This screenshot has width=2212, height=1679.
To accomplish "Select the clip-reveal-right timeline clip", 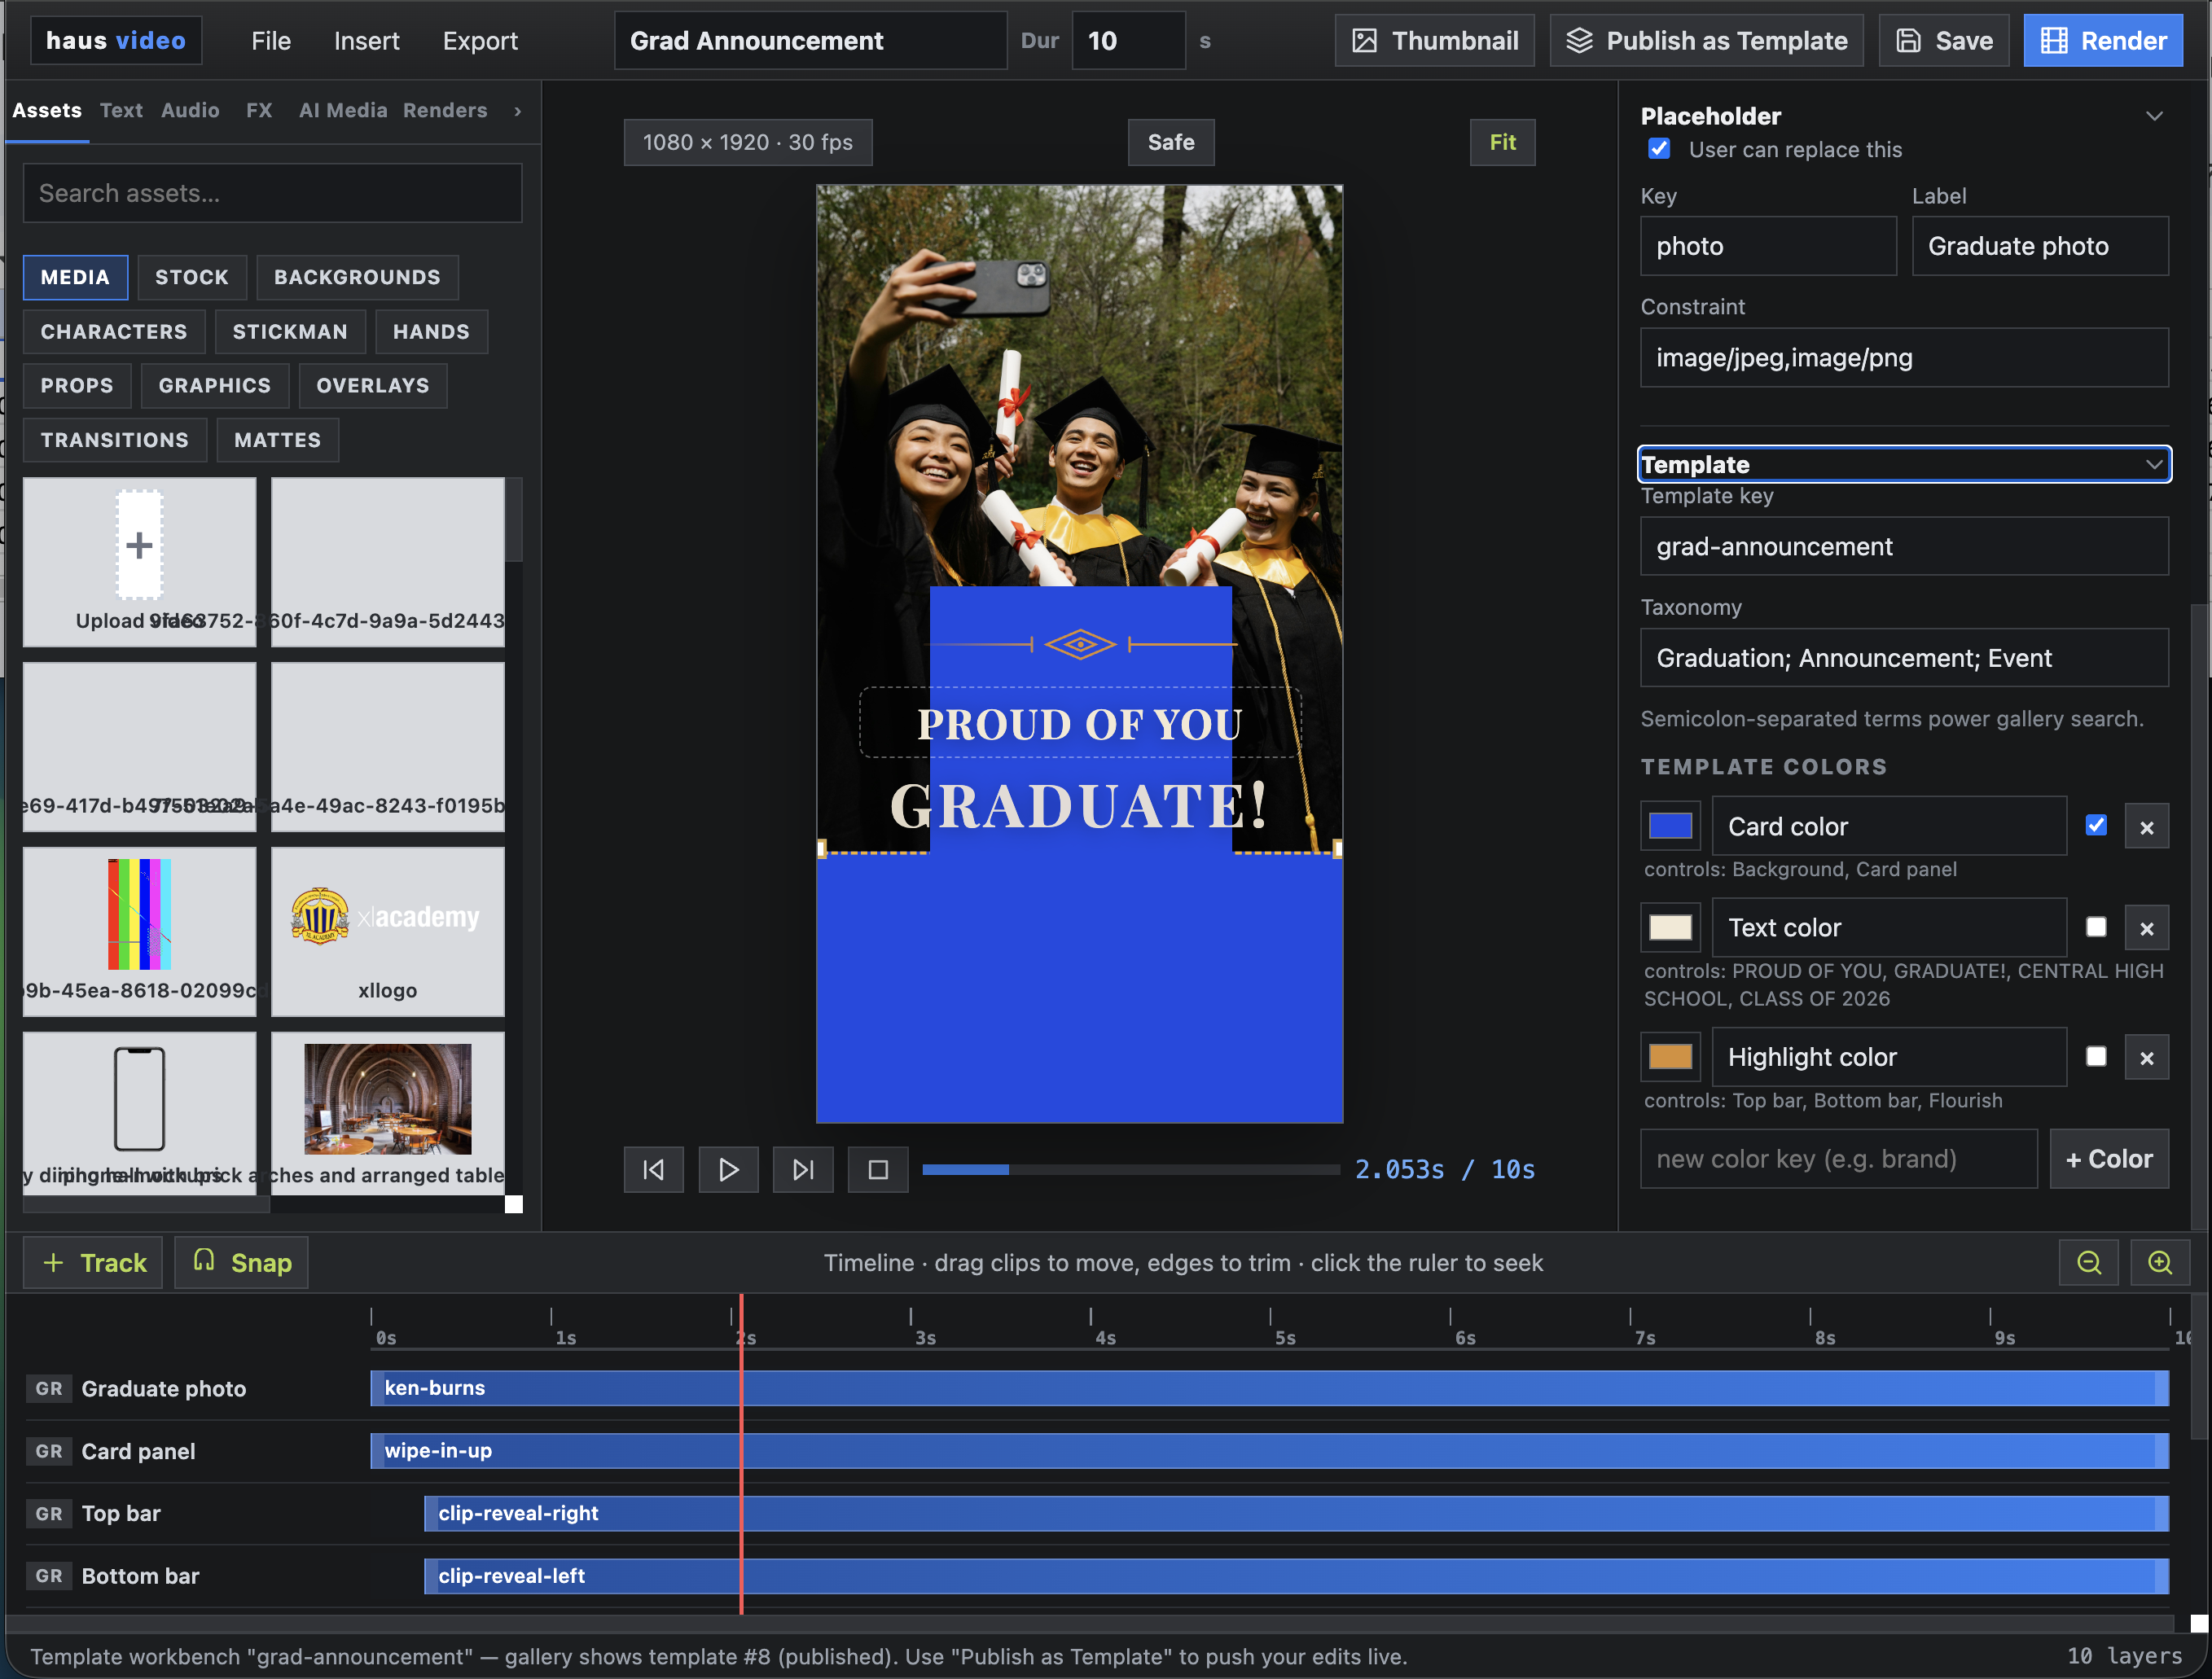I will (1296, 1513).
